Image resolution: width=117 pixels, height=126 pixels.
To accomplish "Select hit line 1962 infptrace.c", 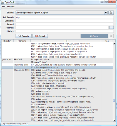I will click(61, 107).
